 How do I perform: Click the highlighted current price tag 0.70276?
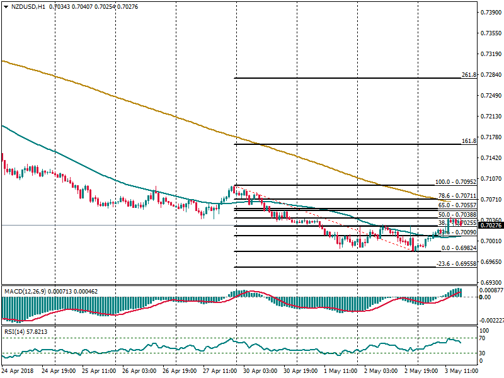pyautogui.click(x=490, y=226)
